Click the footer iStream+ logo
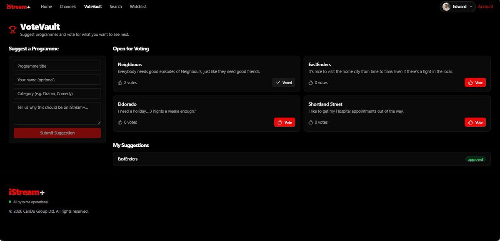This screenshot has height=241, width=500. click(27, 192)
